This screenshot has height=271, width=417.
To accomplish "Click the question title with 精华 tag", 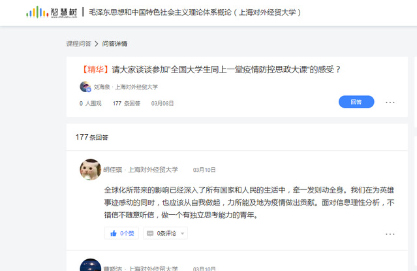I will click(x=210, y=69).
